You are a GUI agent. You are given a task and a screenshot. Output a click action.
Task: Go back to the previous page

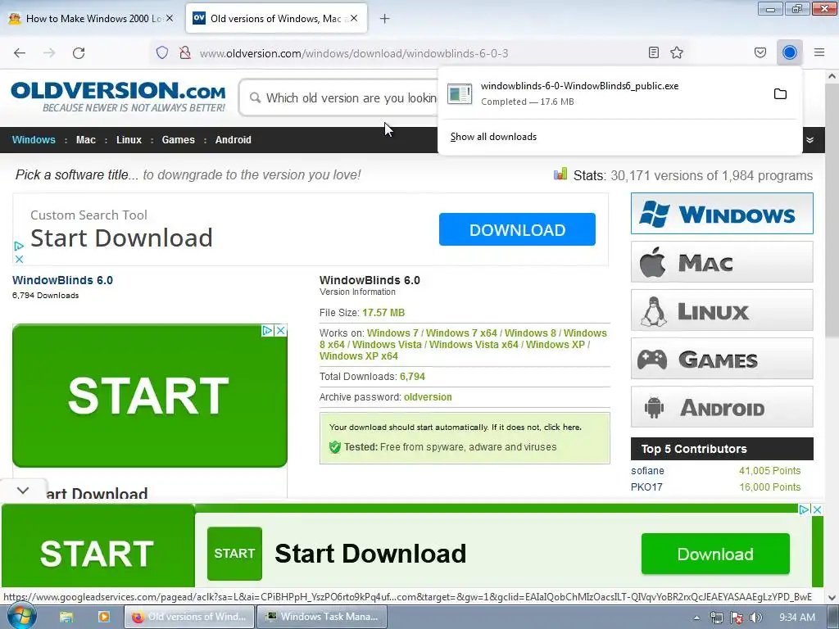click(x=20, y=53)
